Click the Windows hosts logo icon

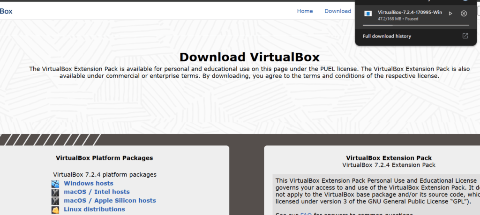[x=55, y=184]
